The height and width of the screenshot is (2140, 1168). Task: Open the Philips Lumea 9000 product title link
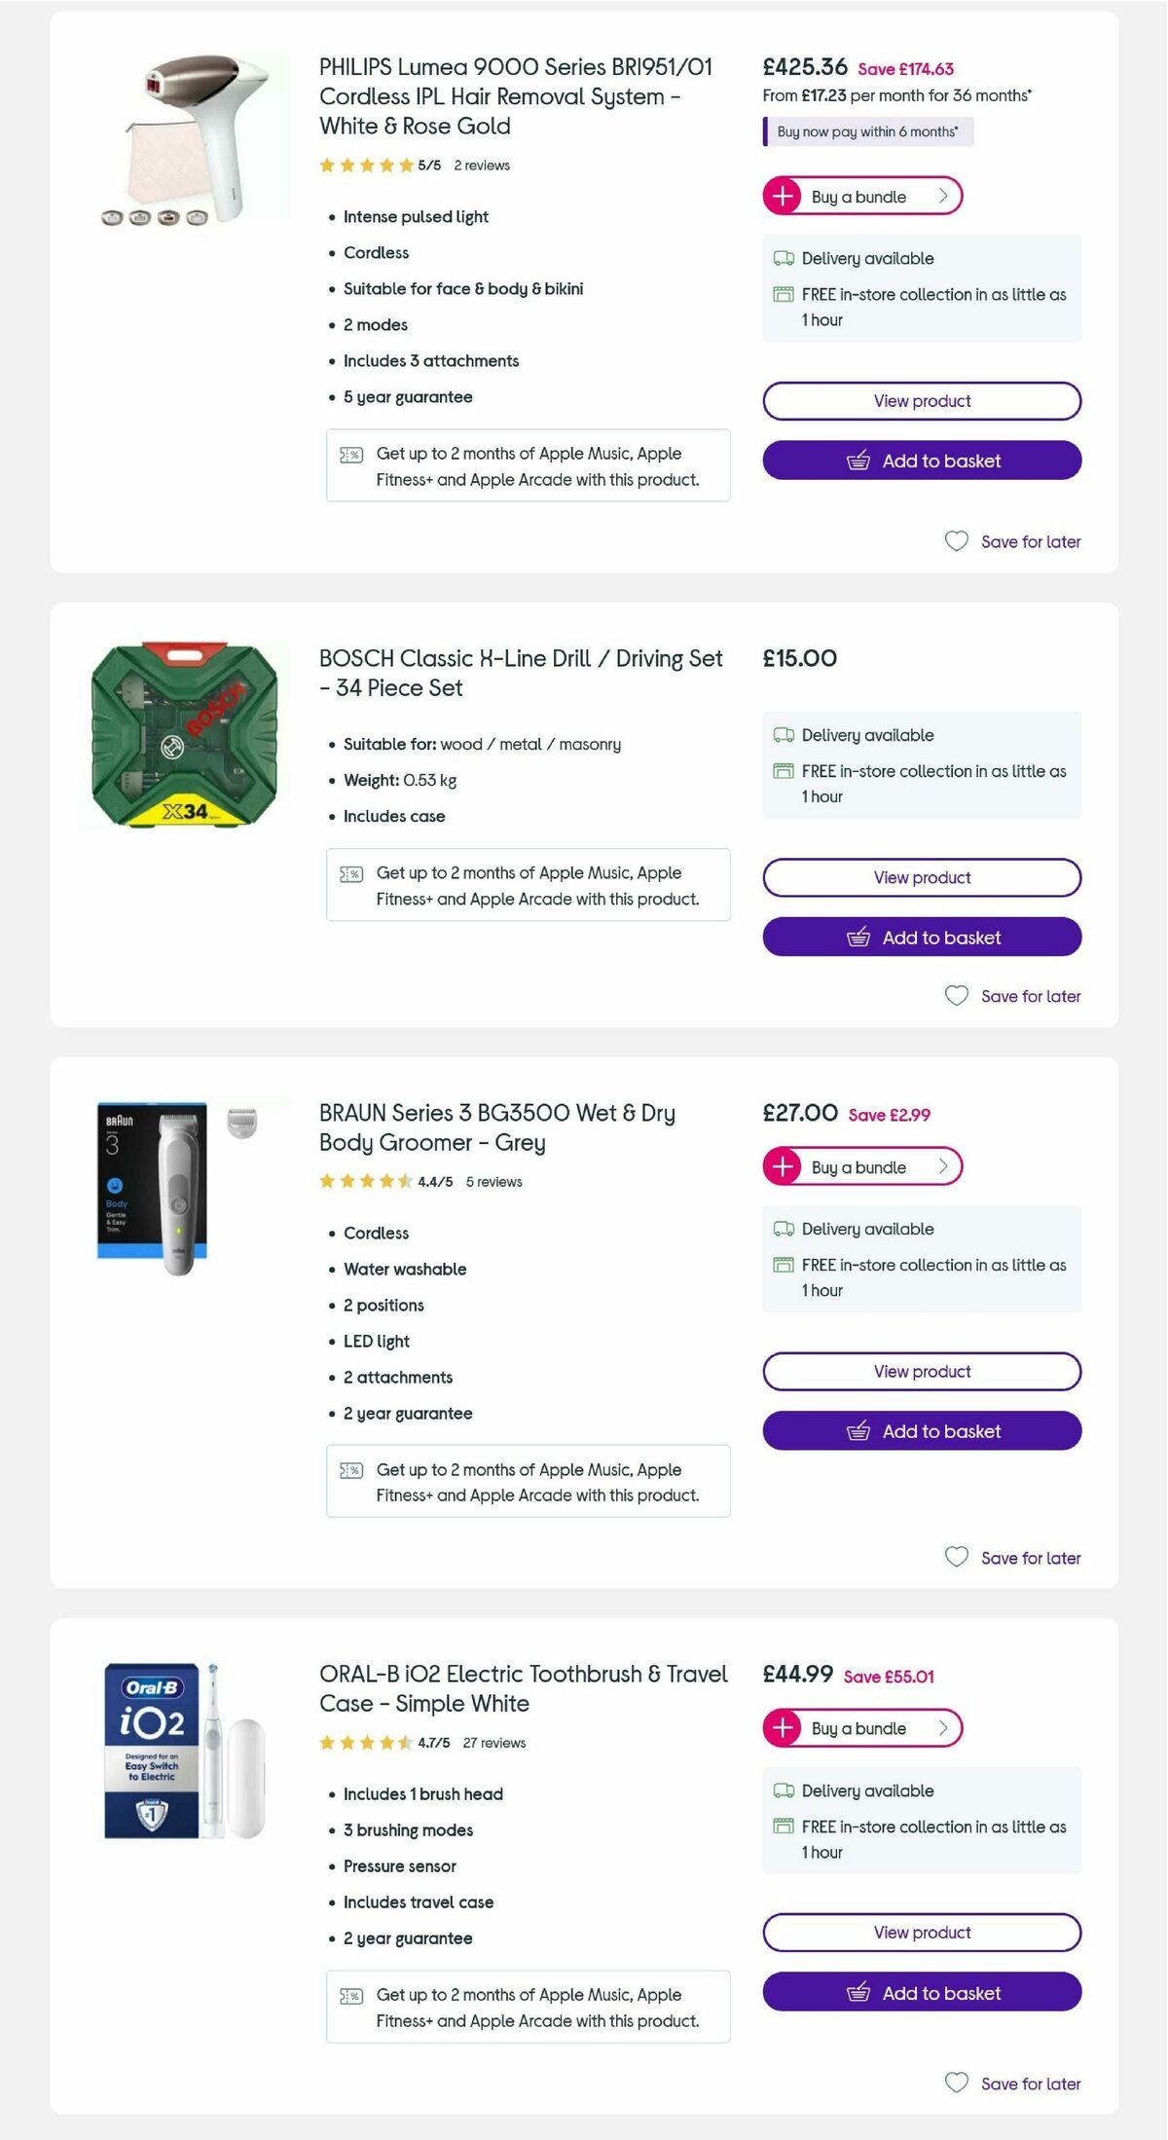click(x=515, y=96)
